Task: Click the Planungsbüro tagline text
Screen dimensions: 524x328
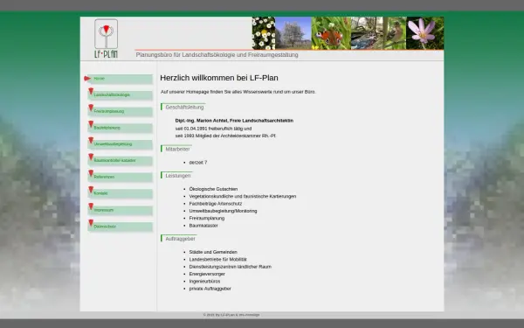Action: click(x=217, y=54)
